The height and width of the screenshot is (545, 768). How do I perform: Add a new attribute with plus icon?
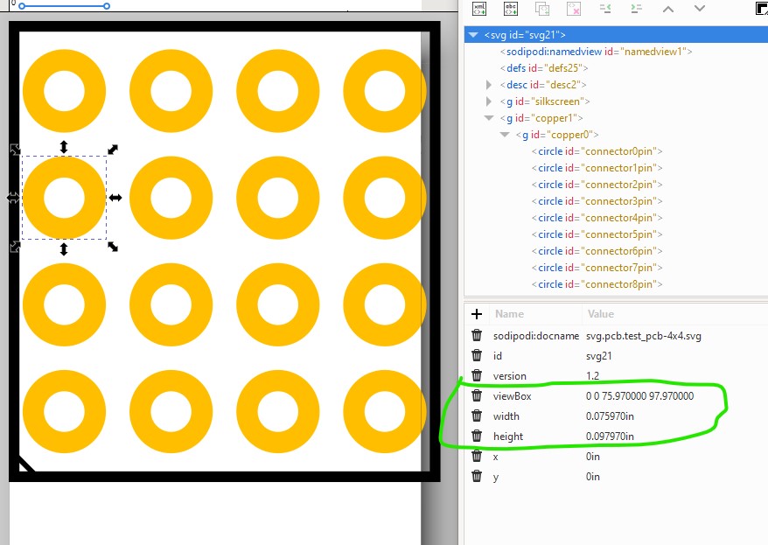click(477, 314)
